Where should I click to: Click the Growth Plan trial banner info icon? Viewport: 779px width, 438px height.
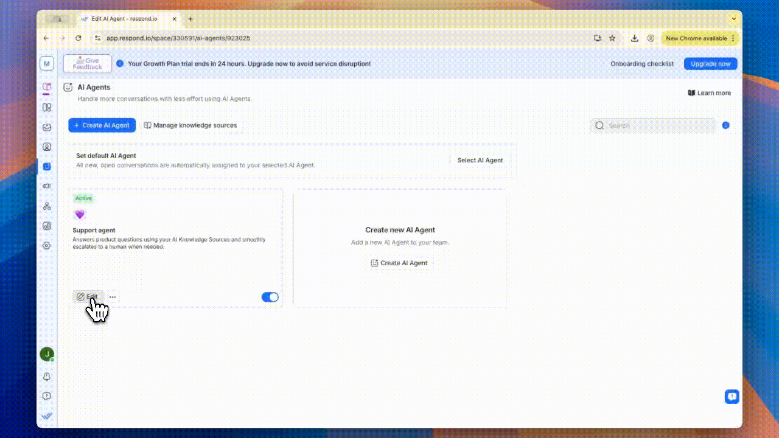pyautogui.click(x=120, y=63)
